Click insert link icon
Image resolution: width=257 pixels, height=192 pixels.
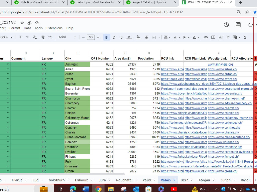click(x=206, y=37)
